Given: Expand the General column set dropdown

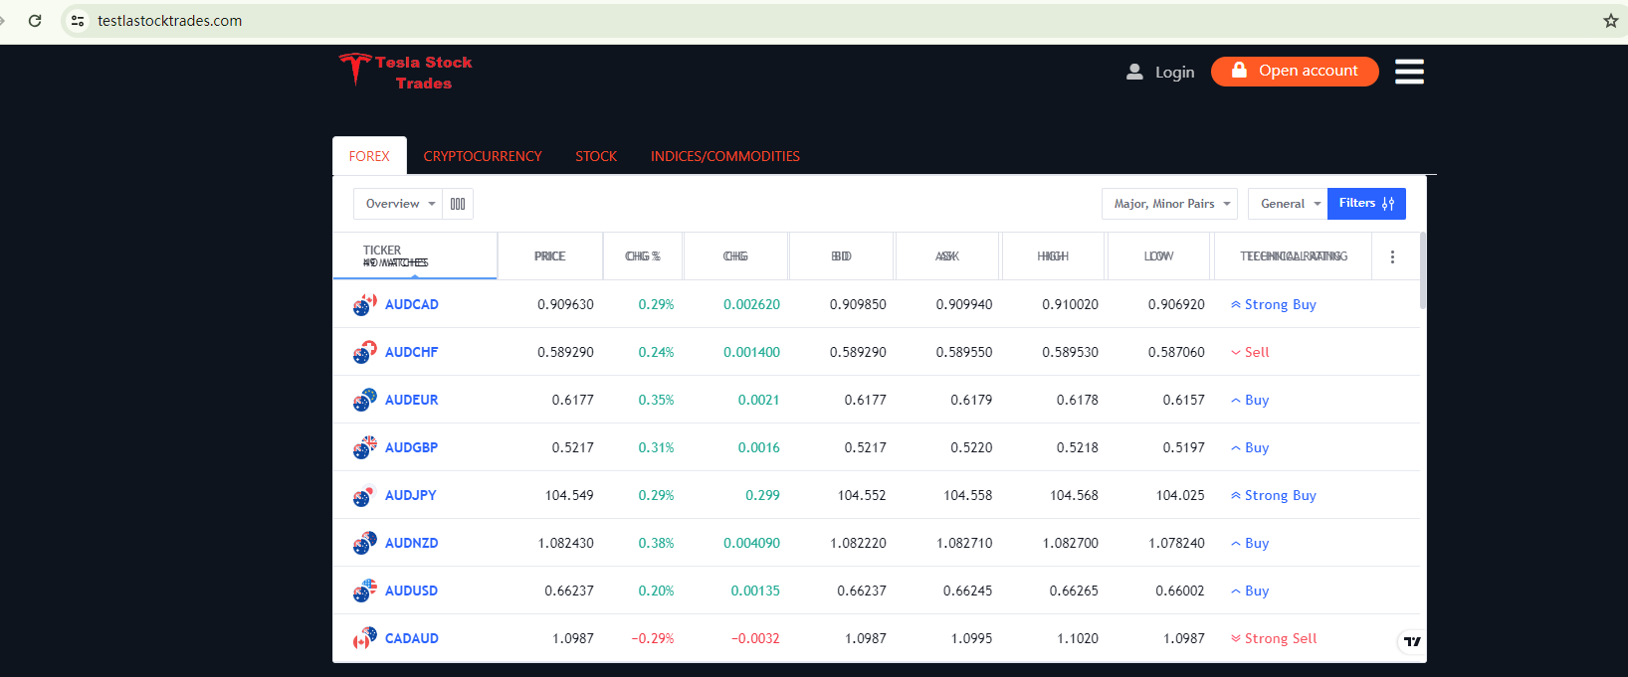Looking at the screenshot, I should 1288,204.
